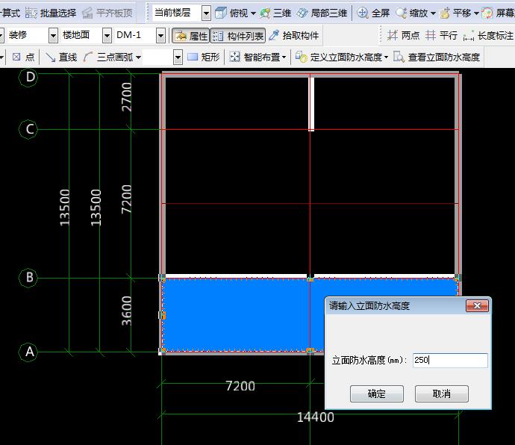Click the 智能布置 smart layout tool
Screen dimensions: 515x445
pos(255,57)
